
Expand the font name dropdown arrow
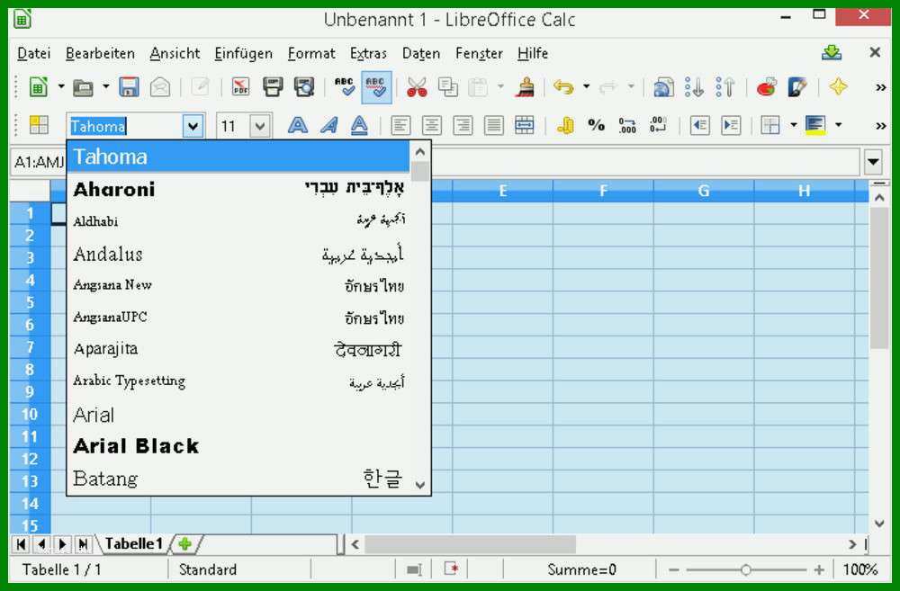coord(193,126)
